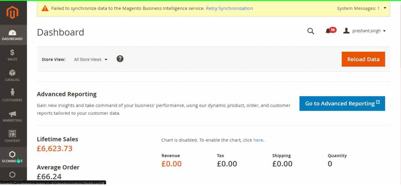This screenshot has width=401, height=186.
Task: Expand the System Messages dropdown arrow
Action: tap(385, 8)
